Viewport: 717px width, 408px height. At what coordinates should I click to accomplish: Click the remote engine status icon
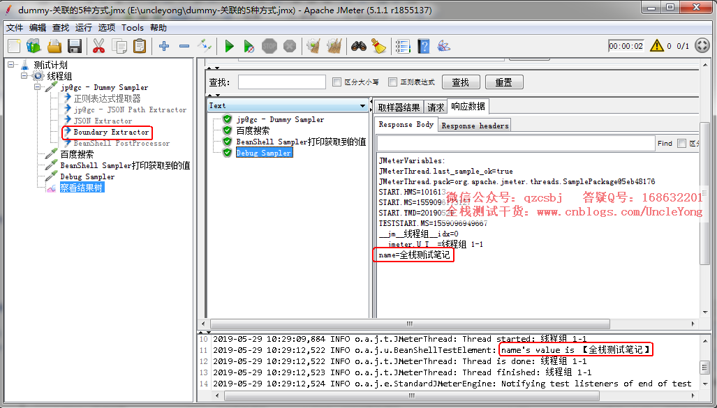click(x=702, y=46)
